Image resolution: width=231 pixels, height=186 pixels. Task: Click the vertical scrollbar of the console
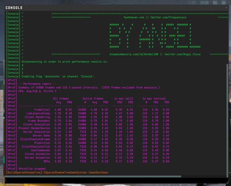[x=227, y=120]
